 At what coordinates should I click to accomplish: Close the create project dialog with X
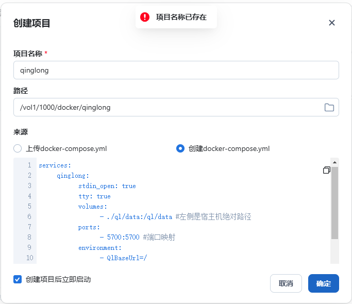[x=331, y=23]
